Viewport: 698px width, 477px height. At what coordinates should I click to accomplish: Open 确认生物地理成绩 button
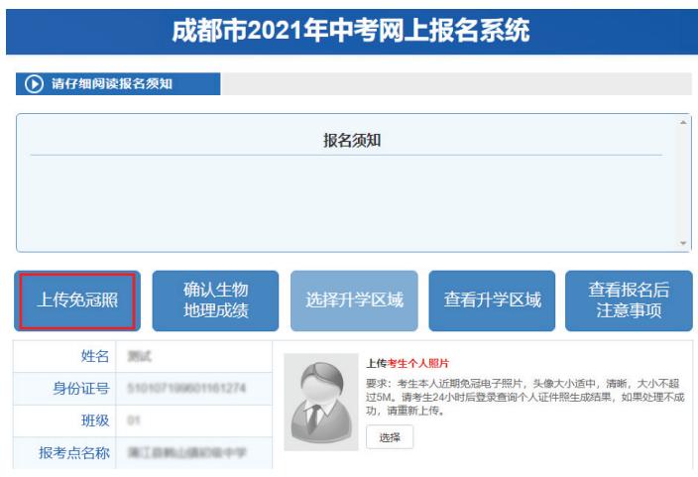click(x=215, y=300)
